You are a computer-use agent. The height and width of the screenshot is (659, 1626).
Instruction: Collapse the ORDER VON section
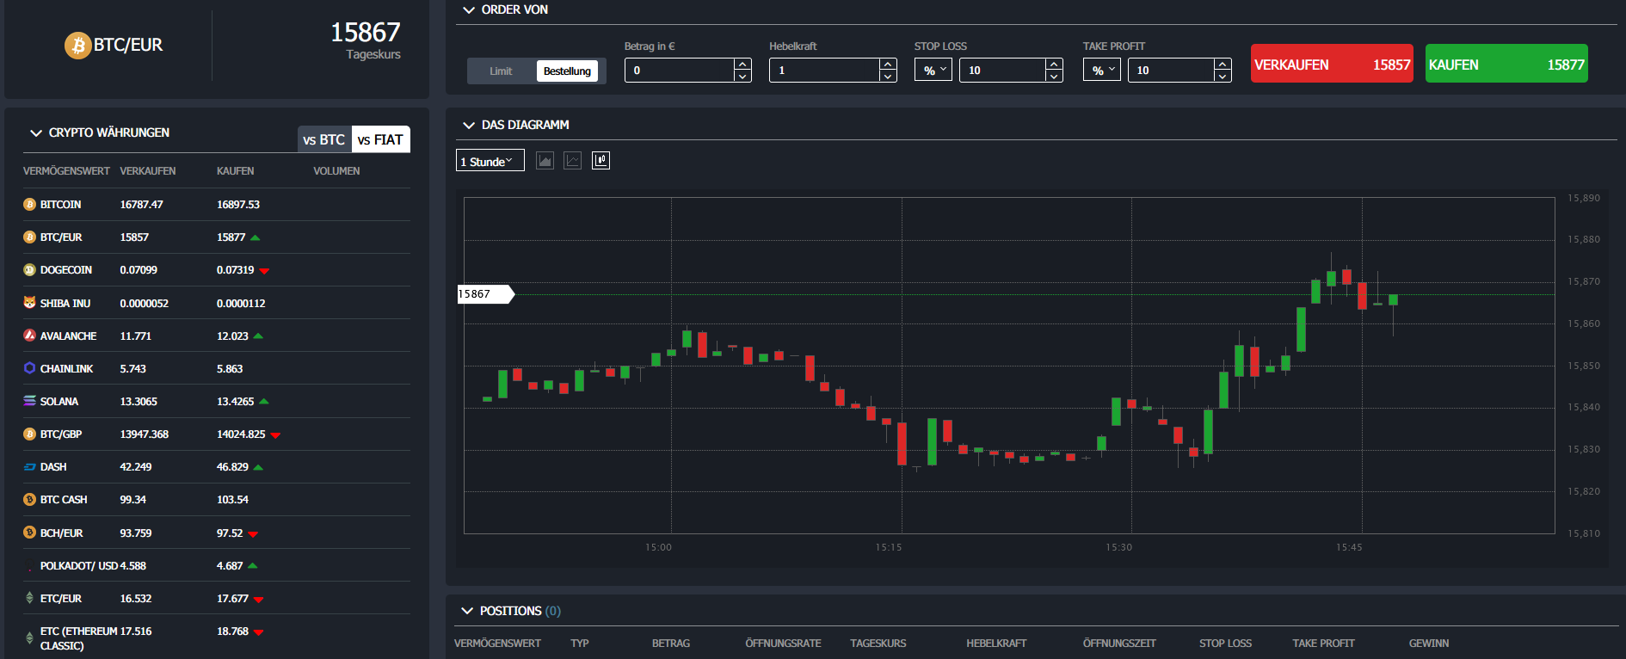(469, 10)
